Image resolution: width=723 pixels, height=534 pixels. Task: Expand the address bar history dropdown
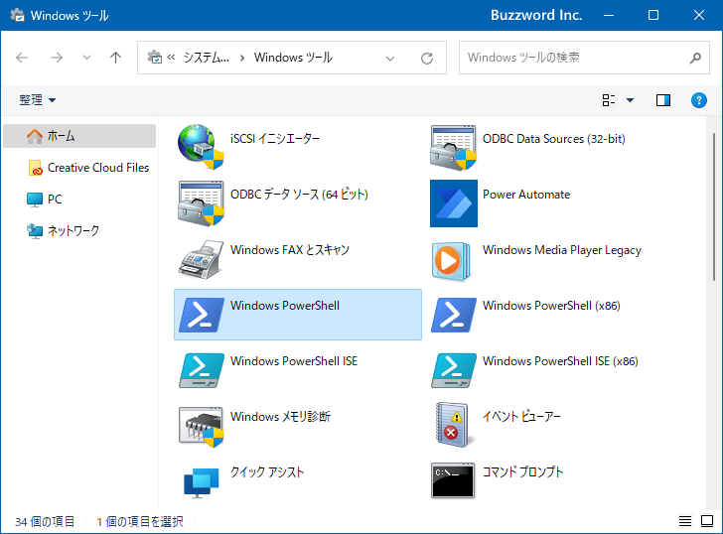(390, 58)
